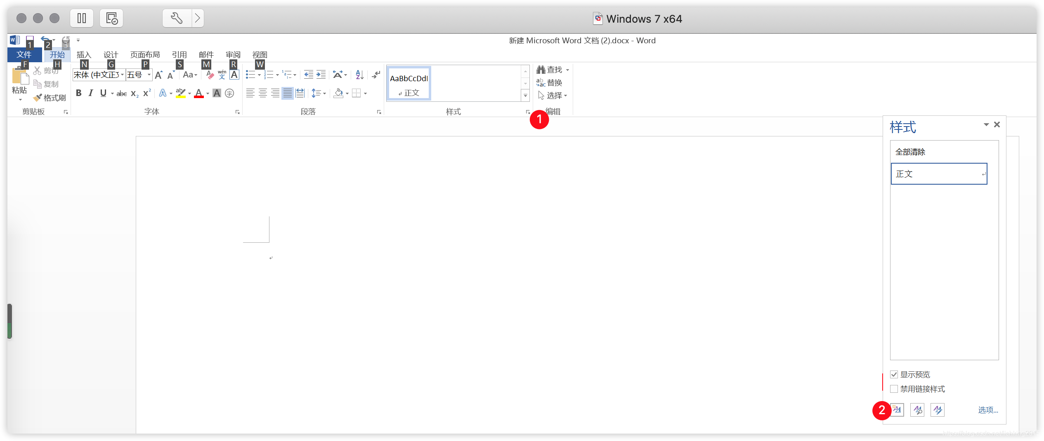Select the 正文 style in Styles pane
This screenshot has width=1044, height=441.
939,174
